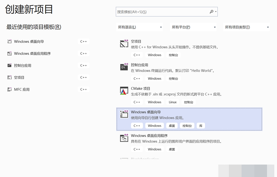Screen dimensions: 277x177
Task: Click description about 图形用户界面 application
Action: pos(176,141)
